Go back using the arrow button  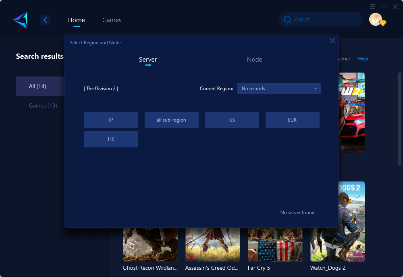pos(45,20)
